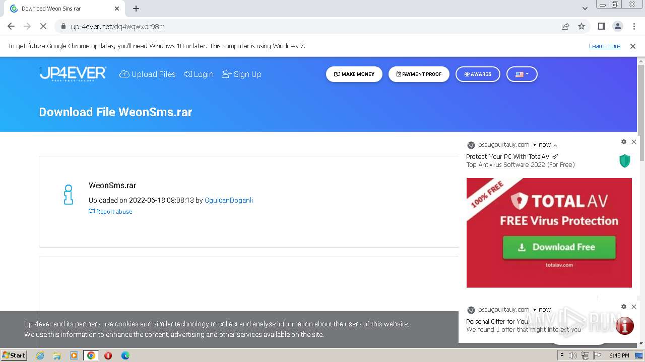Viewport: 645px width, 362px height.
Task: Launch Microsoft Edge from taskbar
Action: pos(125,355)
